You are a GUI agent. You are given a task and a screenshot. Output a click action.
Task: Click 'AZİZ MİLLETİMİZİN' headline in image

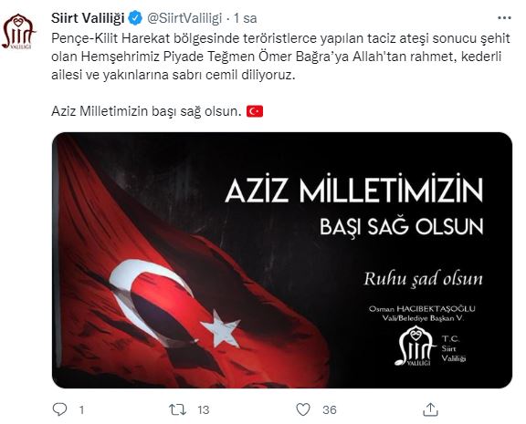354,189
